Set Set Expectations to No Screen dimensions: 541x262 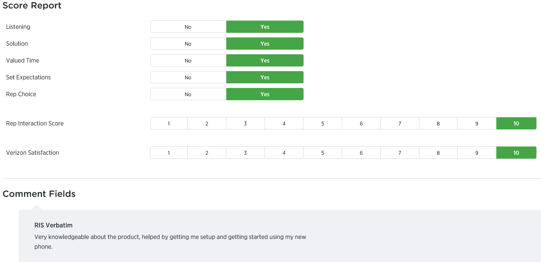pos(188,78)
